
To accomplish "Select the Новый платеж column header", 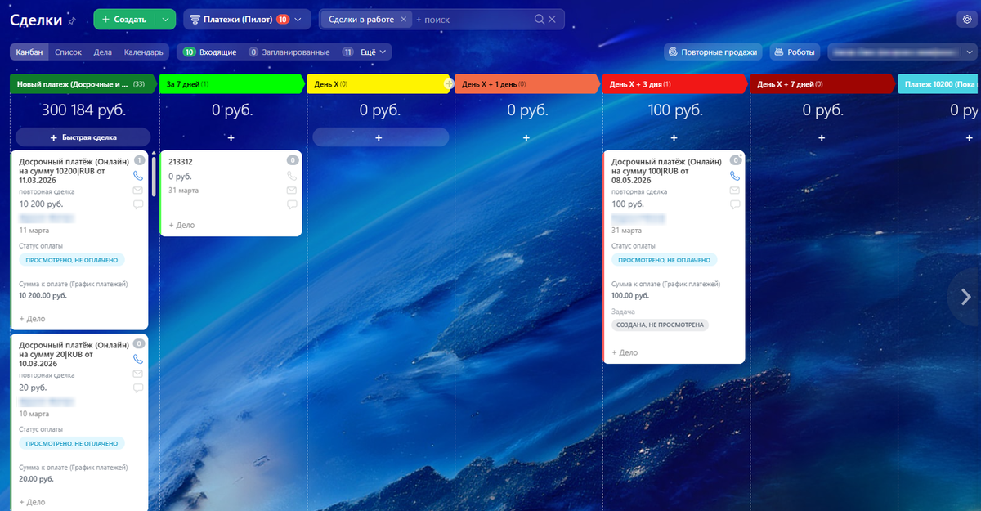I will 83,83.
